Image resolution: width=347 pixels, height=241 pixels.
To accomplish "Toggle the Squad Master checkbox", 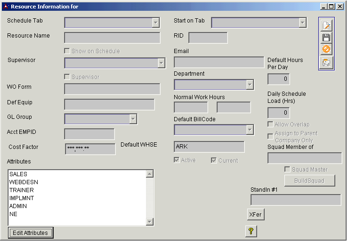I will pyautogui.click(x=287, y=169).
